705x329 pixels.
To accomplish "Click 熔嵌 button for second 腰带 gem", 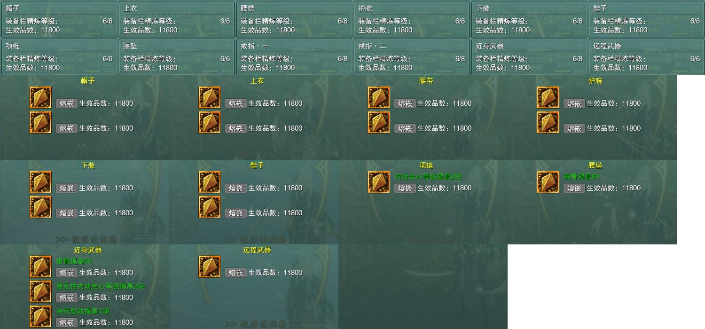I will (x=405, y=129).
